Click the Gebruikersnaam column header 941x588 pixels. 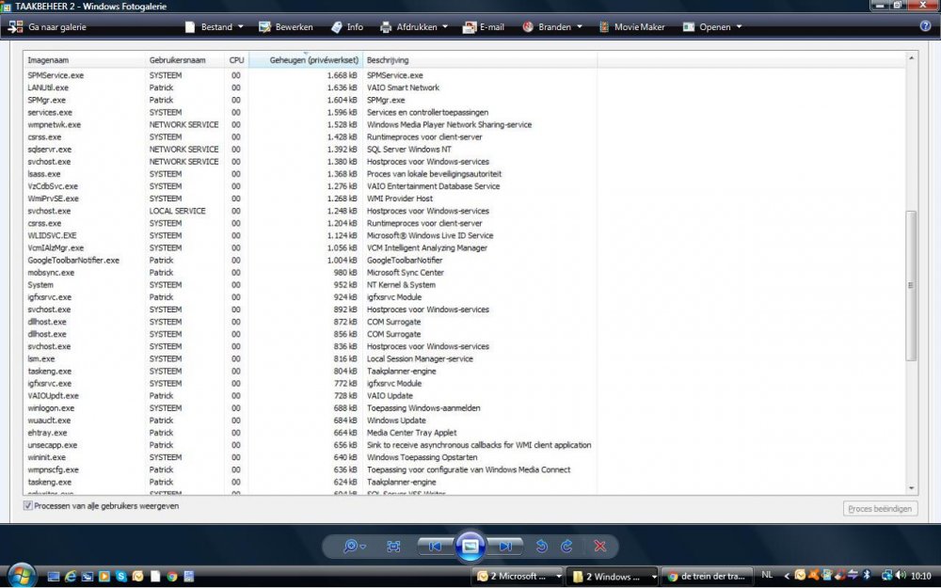click(184, 60)
